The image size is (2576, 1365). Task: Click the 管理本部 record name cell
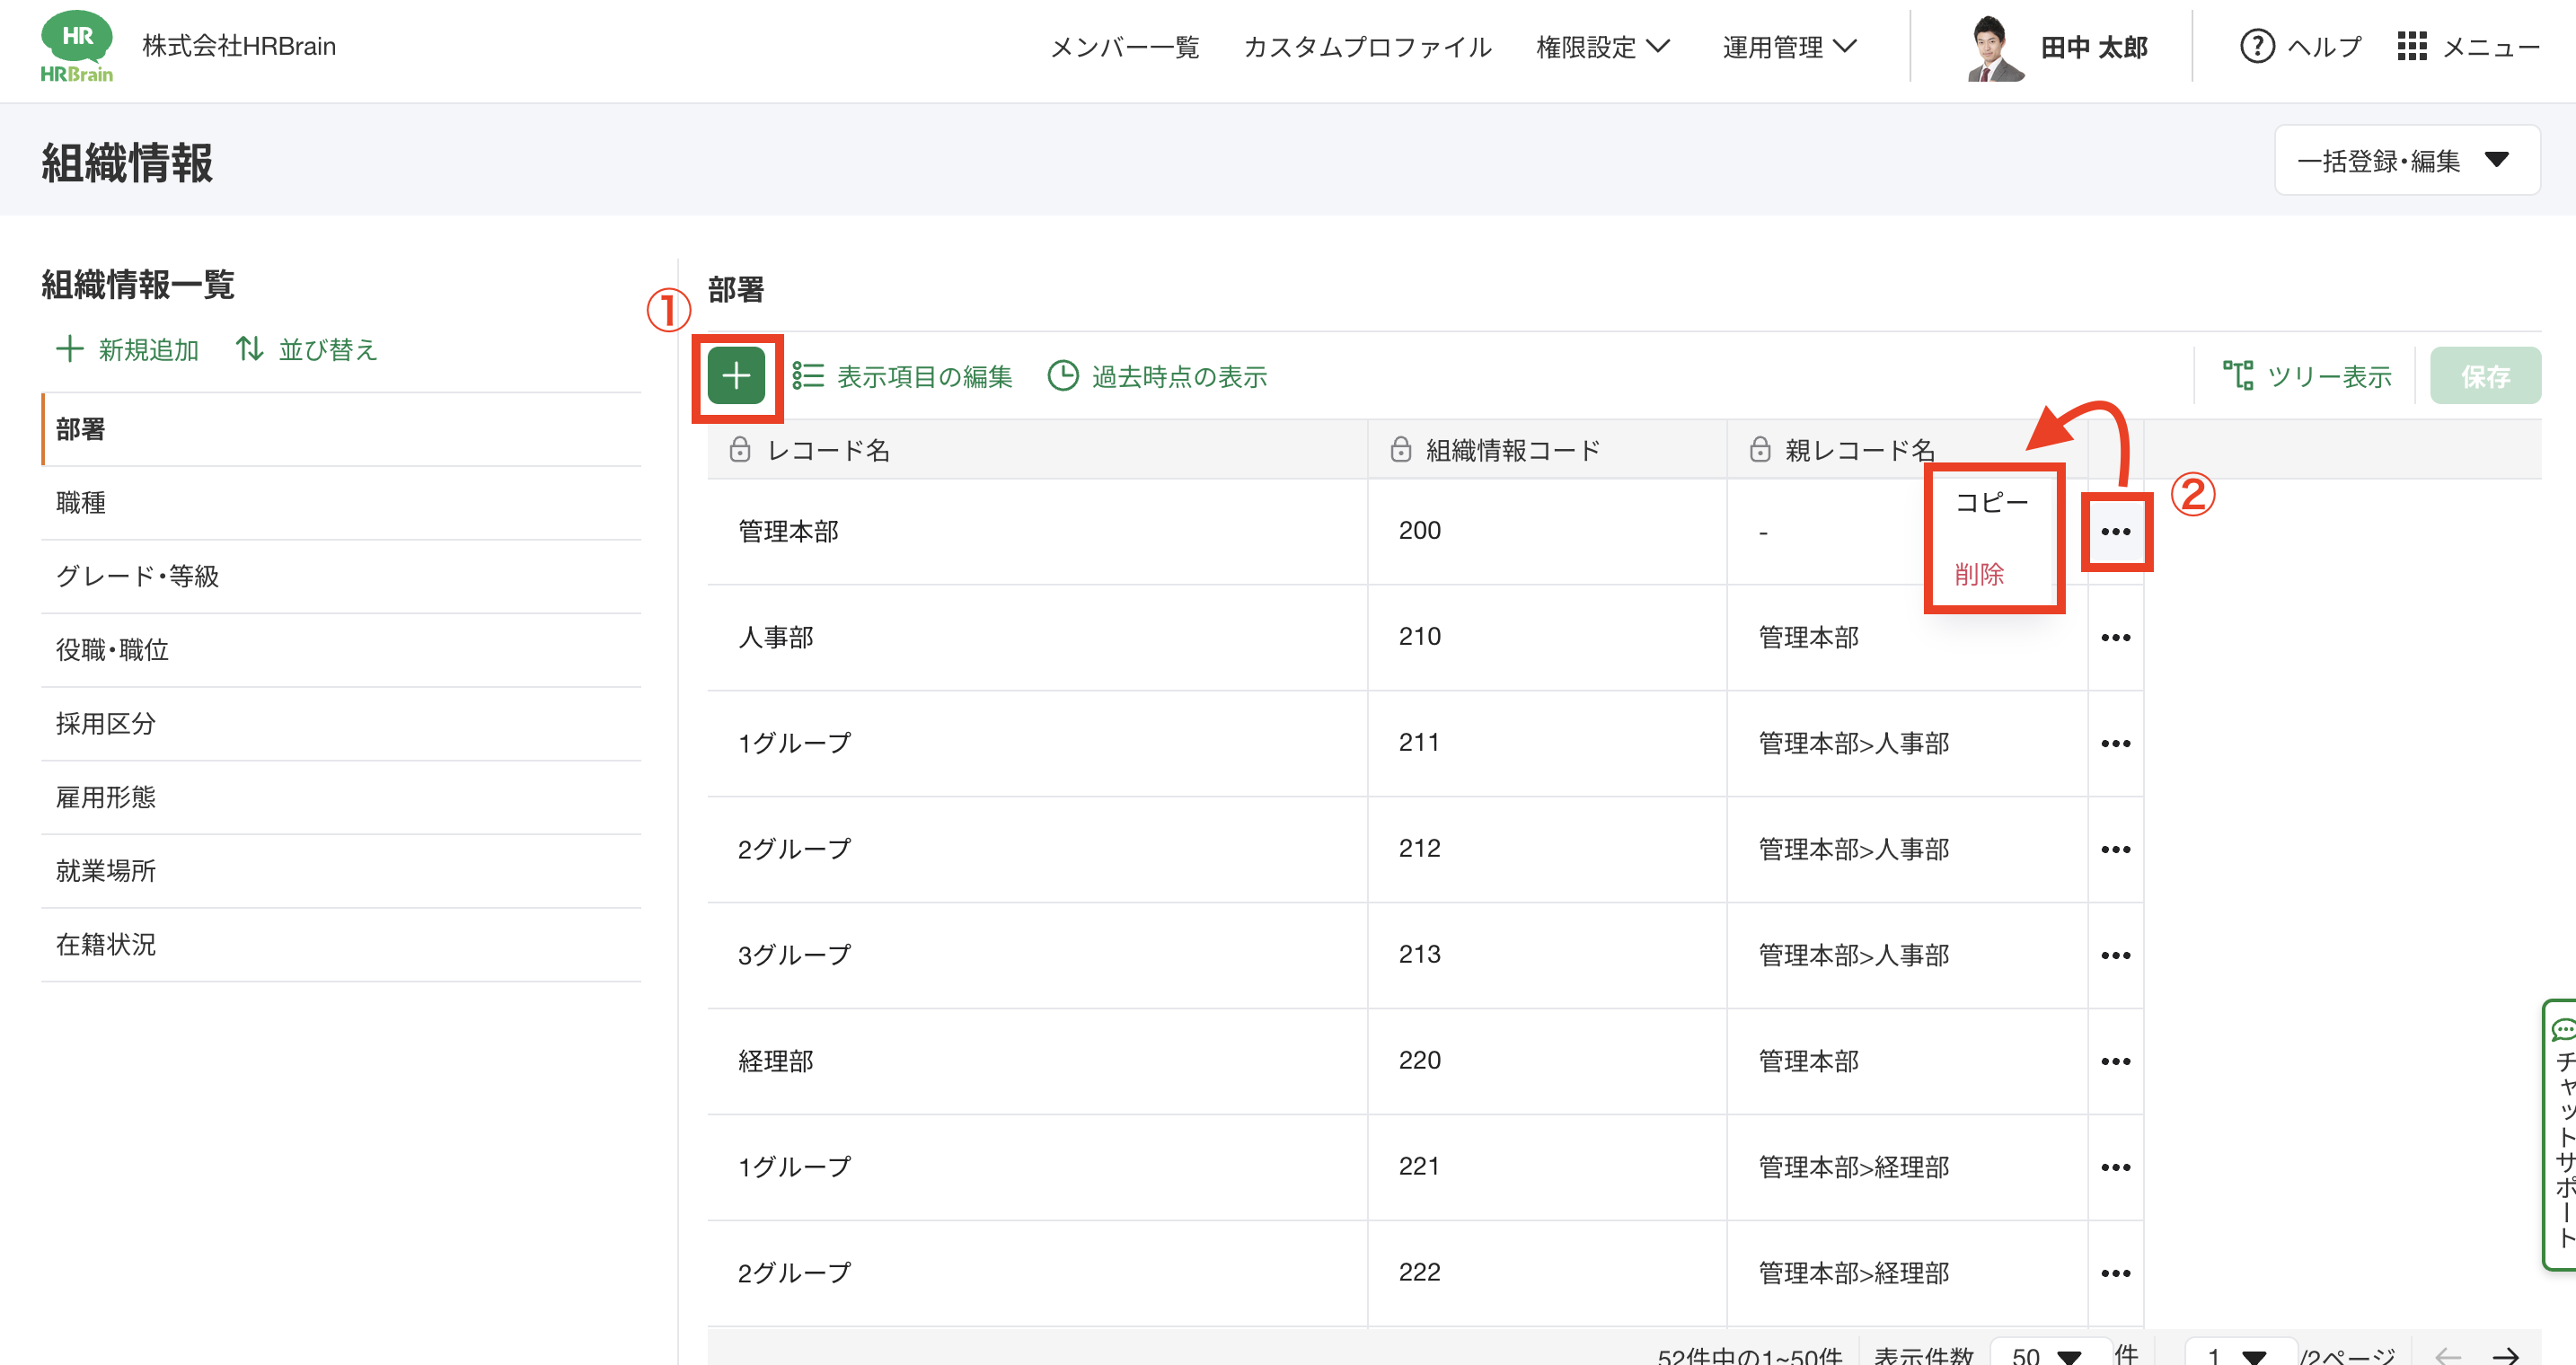click(x=788, y=532)
